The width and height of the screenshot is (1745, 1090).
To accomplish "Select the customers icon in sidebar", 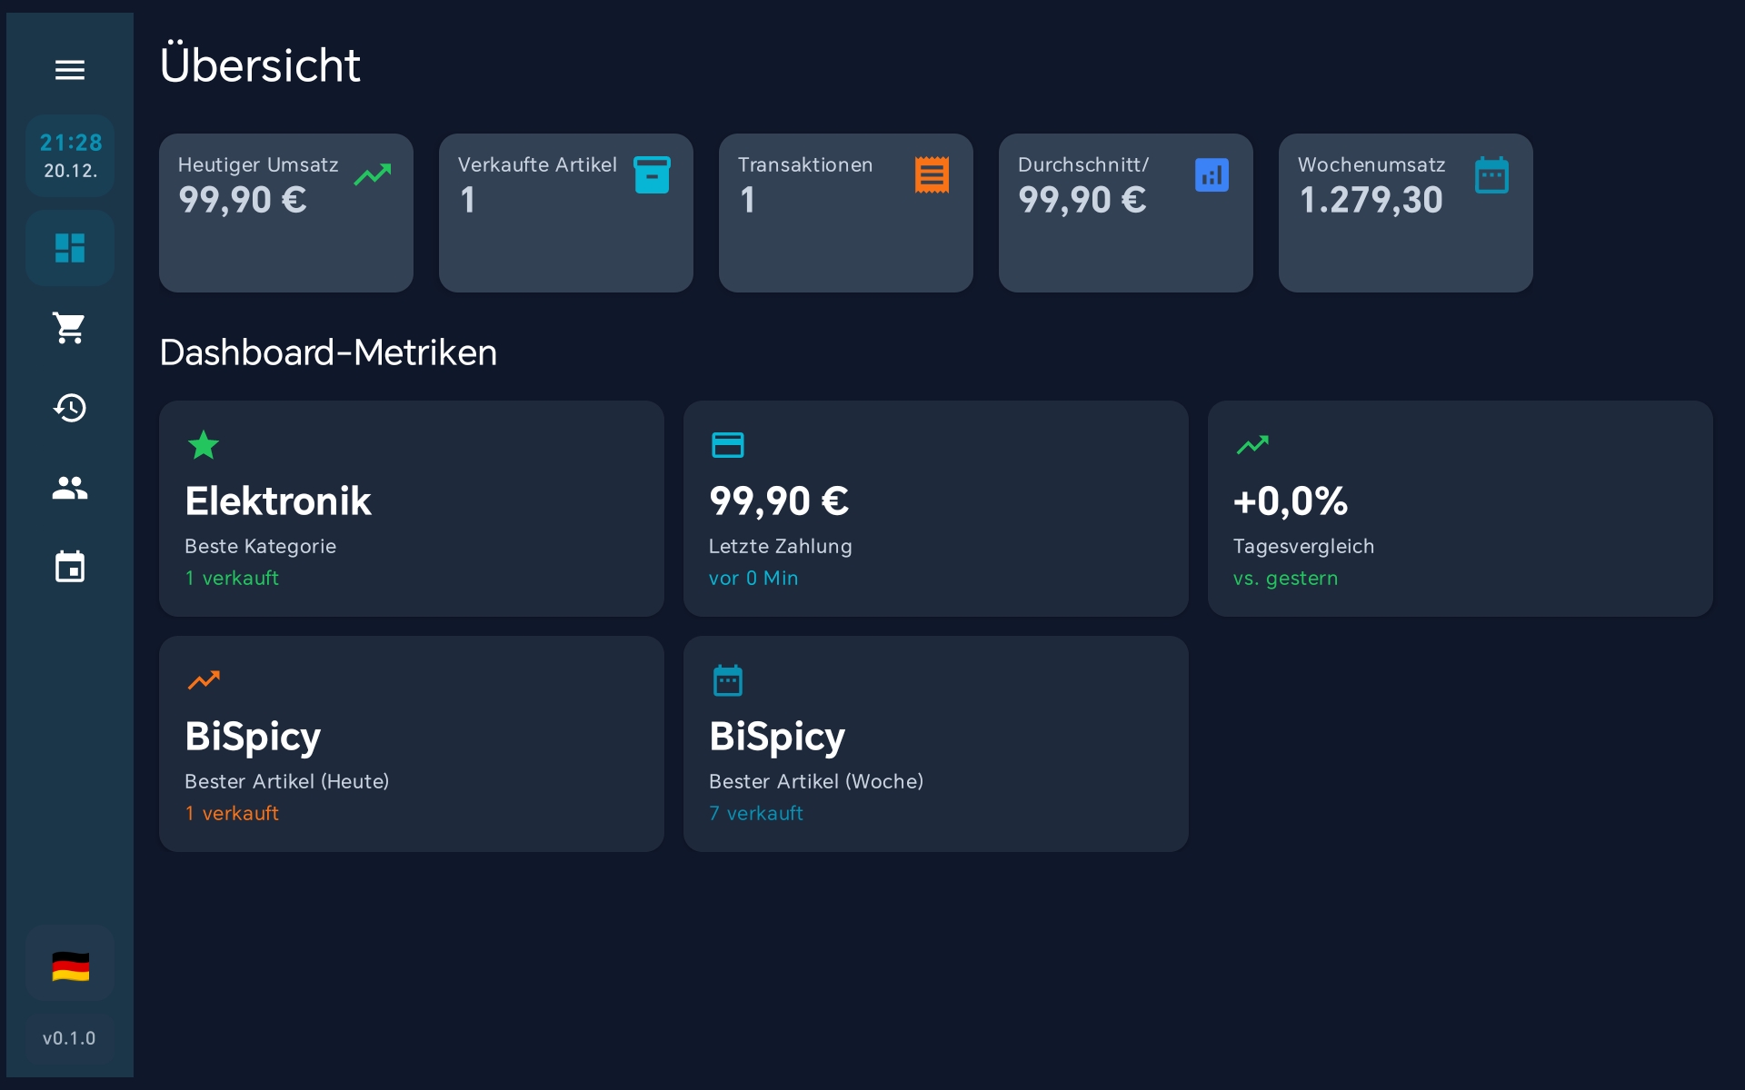I will pos(70,488).
